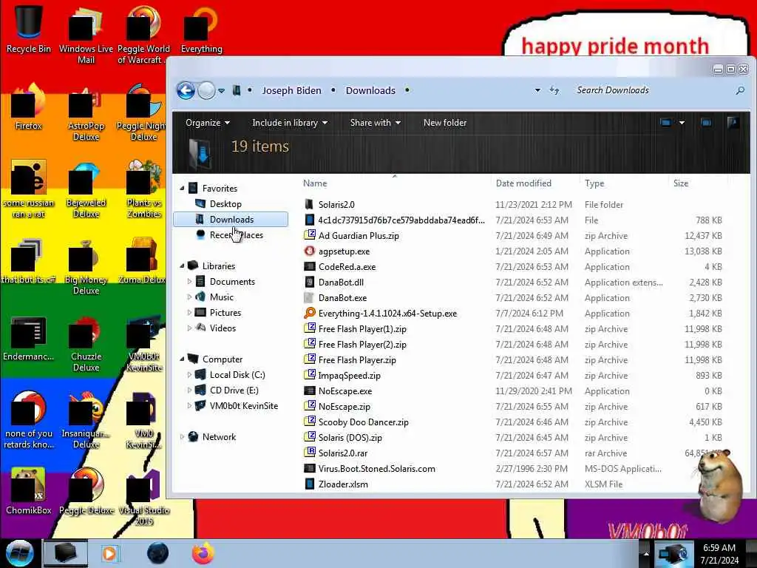Select the Solaris2.0.rar archive icon
This screenshot has width=757, height=568.
click(x=310, y=453)
